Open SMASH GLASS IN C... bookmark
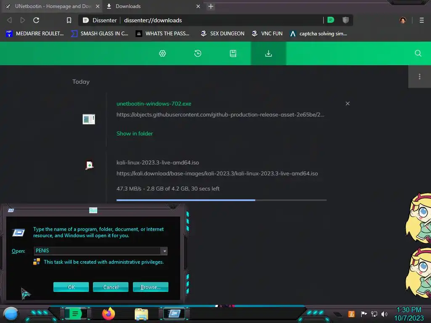 pyautogui.click(x=99, y=34)
